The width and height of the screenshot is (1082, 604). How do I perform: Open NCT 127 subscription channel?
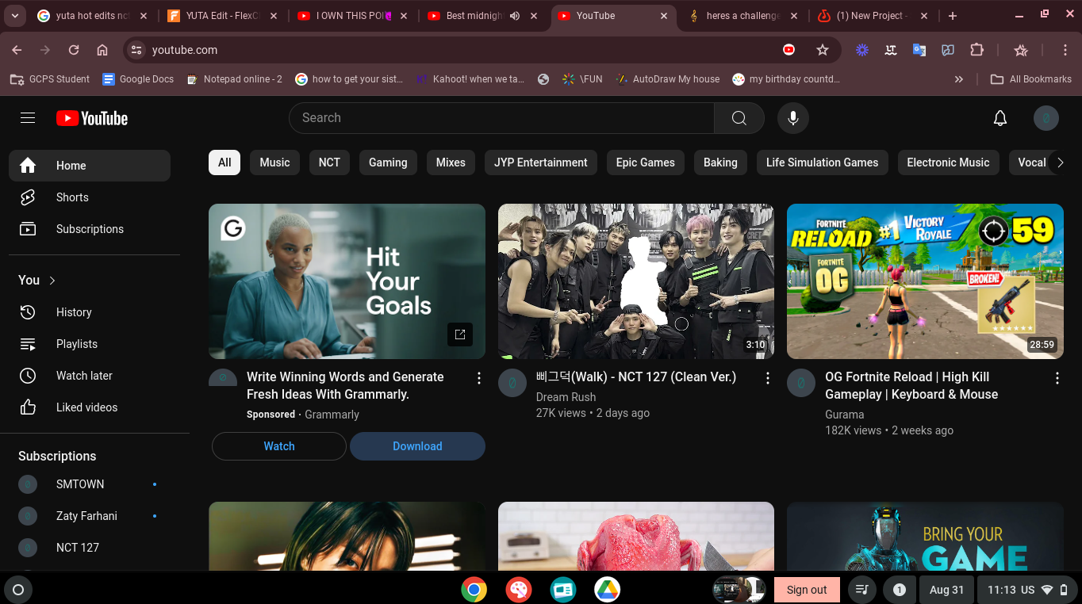(90, 548)
